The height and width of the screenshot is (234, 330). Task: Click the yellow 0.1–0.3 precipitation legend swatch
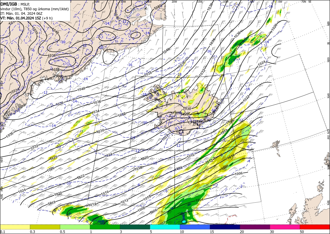[15, 227]
